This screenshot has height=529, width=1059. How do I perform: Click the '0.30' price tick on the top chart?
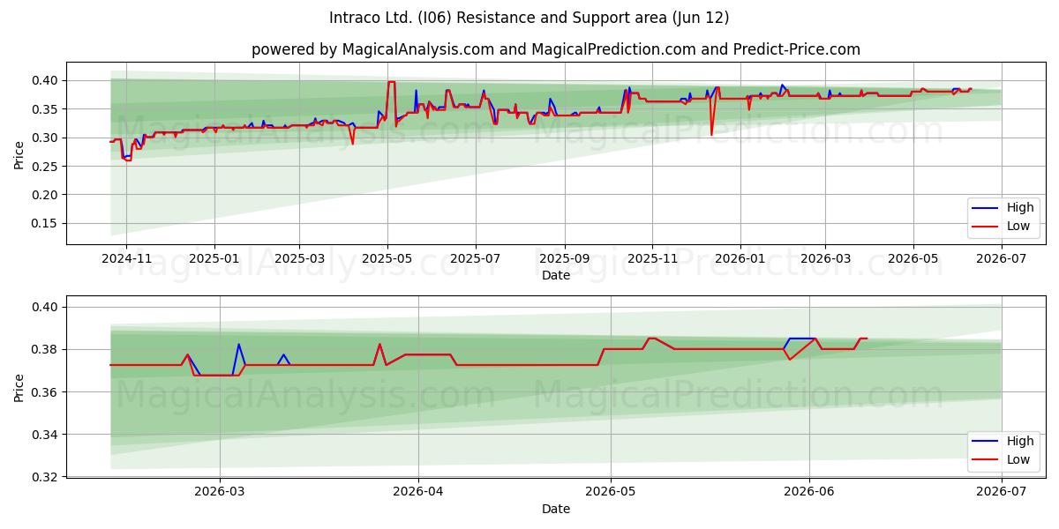47,138
